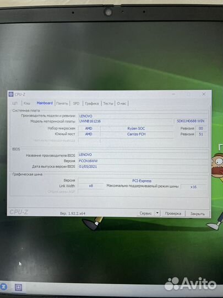Expand the Сервис dropdown arrow
The width and height of the screenshot is (223, 298).
coord(157,213)
